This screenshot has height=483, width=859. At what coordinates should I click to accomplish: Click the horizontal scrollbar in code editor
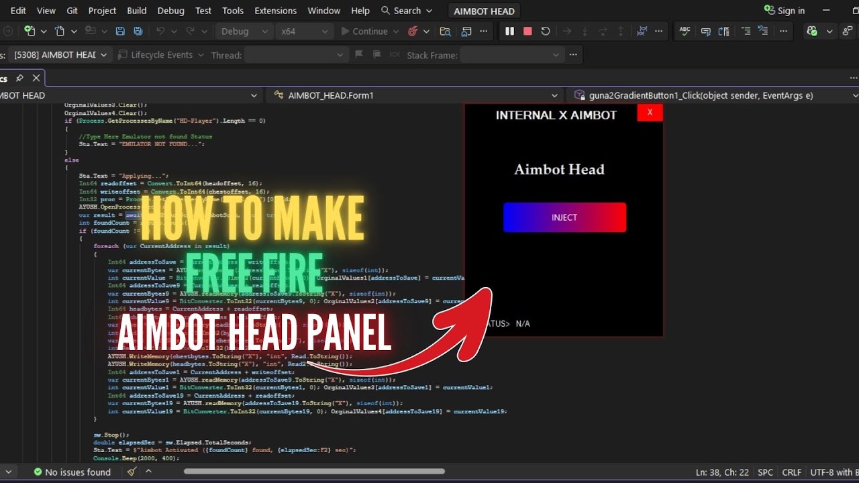click(x=314, y=472)
